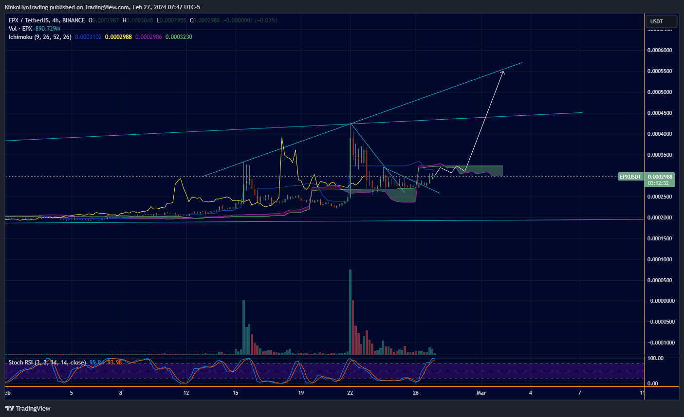Screen dimensions: 684x417
Task: Click the Stoch RSI D value 93.98
Action: 114,363
